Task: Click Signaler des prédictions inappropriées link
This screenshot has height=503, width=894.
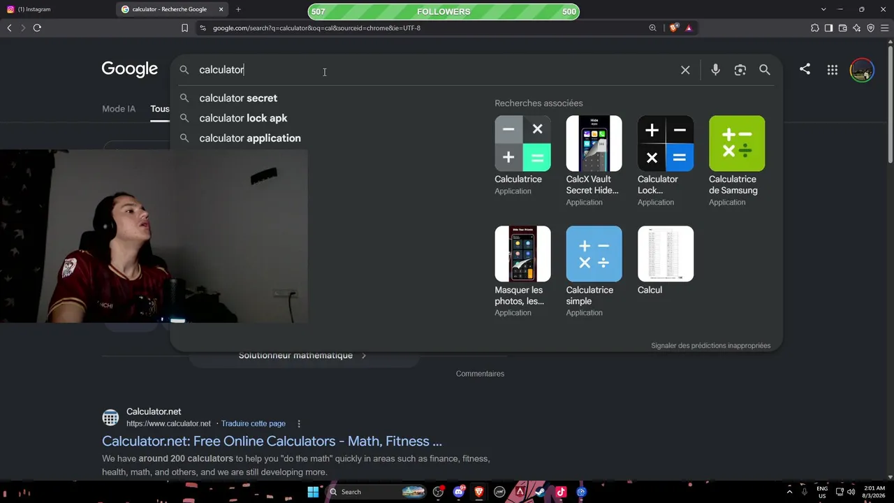Action: click(x=710, y=346)
